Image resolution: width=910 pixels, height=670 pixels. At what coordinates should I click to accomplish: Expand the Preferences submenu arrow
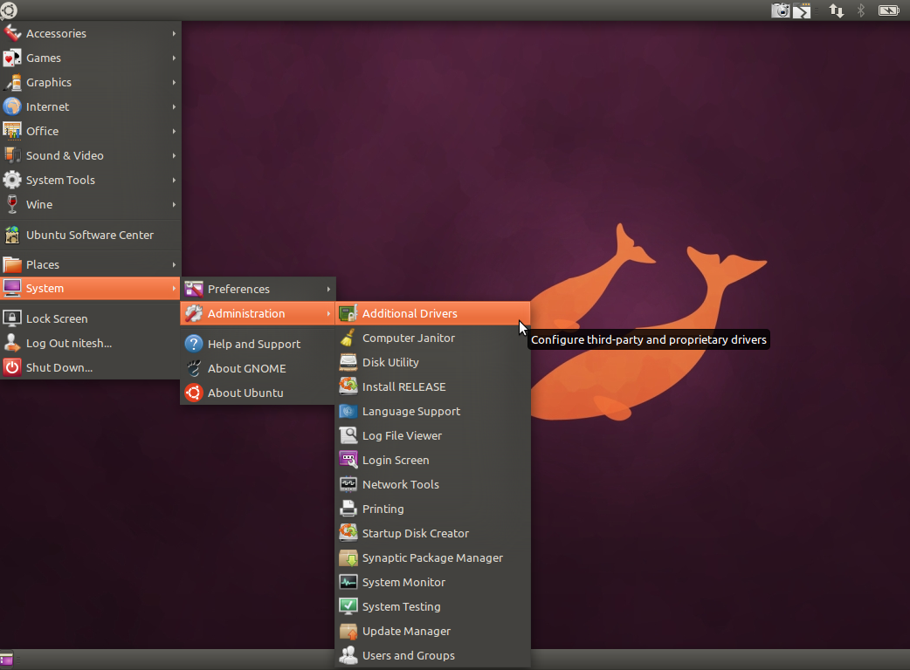click(328, 289)
